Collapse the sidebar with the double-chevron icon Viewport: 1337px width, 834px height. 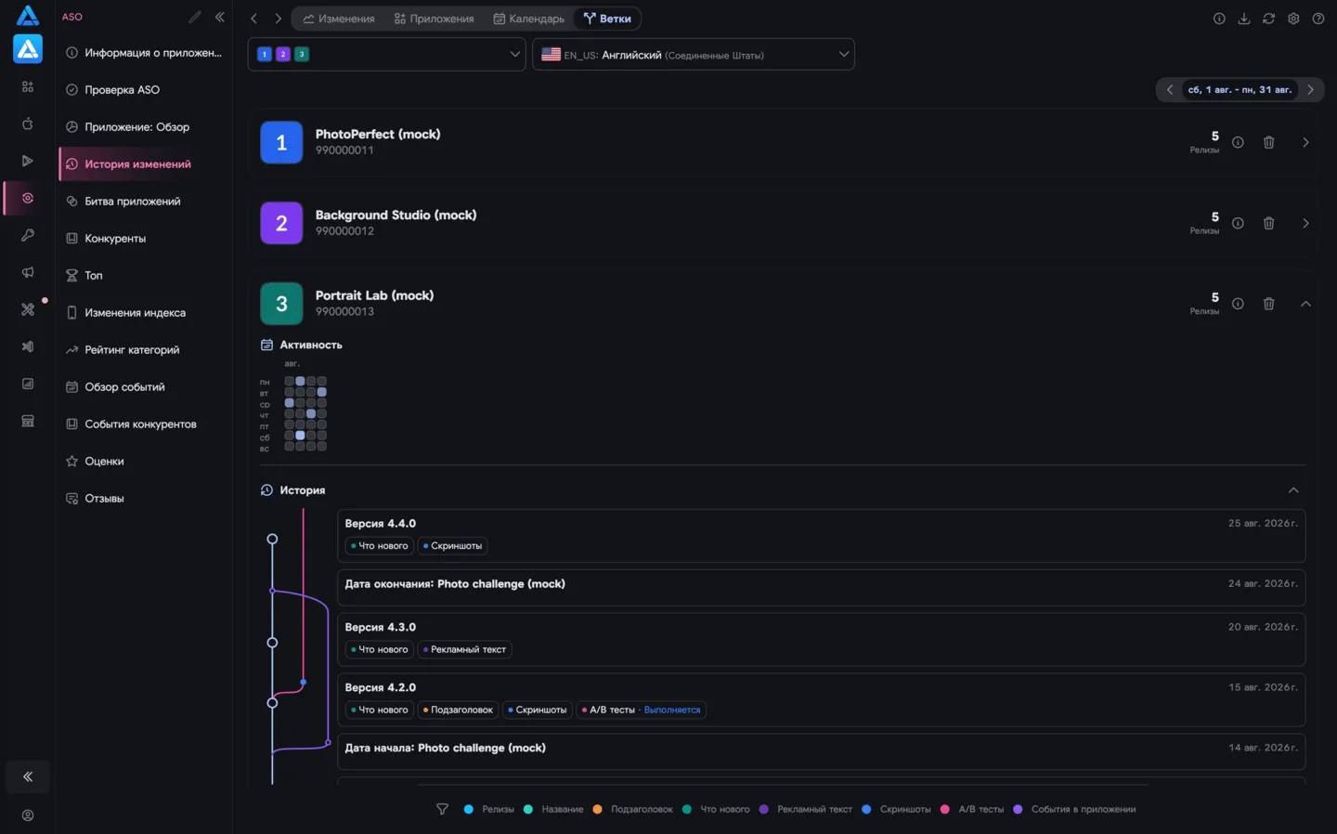pos(220,17)
